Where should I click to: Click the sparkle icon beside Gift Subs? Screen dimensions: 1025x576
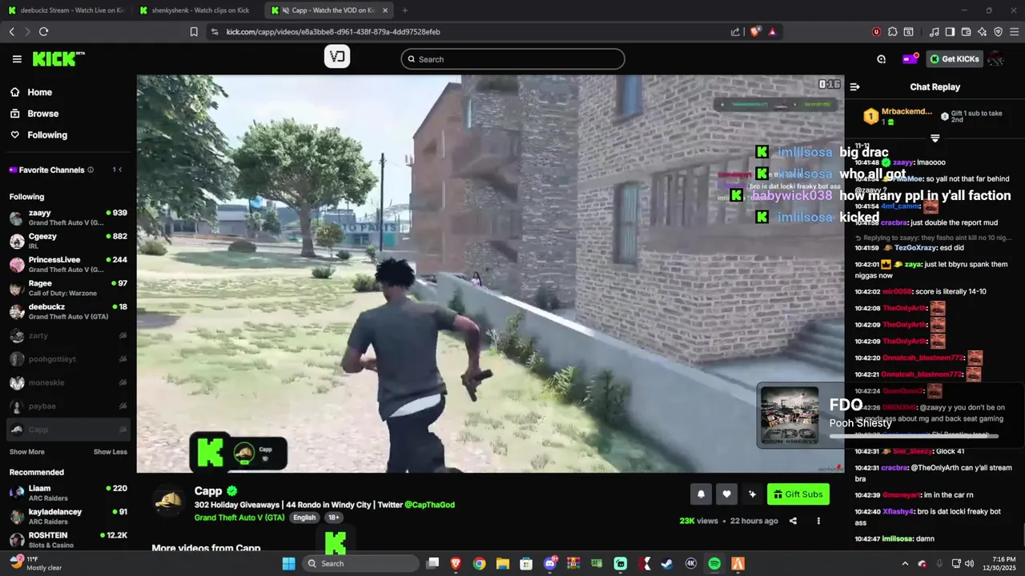coord(752,494)
